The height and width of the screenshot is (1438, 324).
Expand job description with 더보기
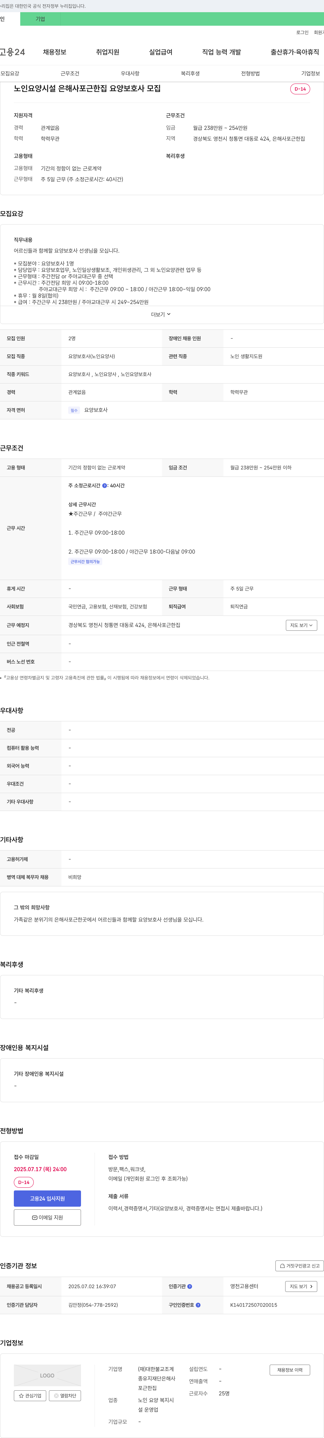click(161, 314)
